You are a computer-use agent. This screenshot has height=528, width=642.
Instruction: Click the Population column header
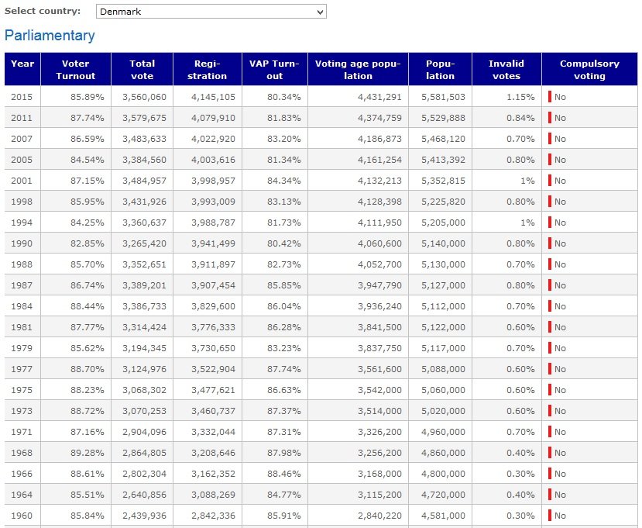click(x=440, y=69)
